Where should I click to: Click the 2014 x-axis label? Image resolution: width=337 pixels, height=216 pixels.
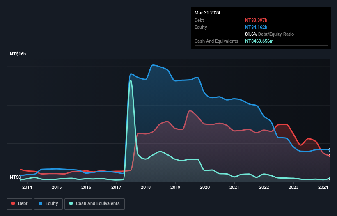click(27, 187)
